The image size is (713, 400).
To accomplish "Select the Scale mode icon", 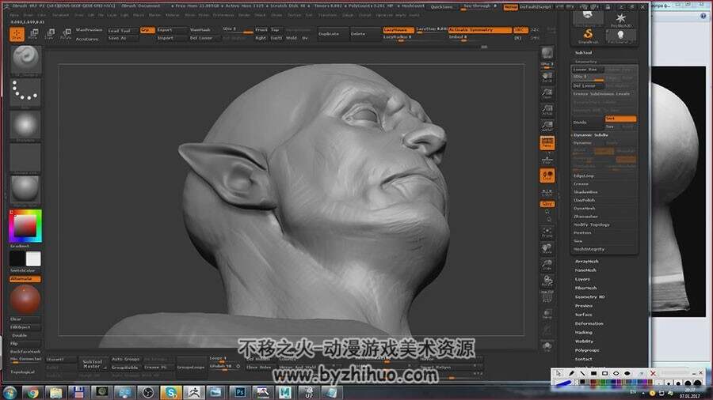I will [50, 34].
